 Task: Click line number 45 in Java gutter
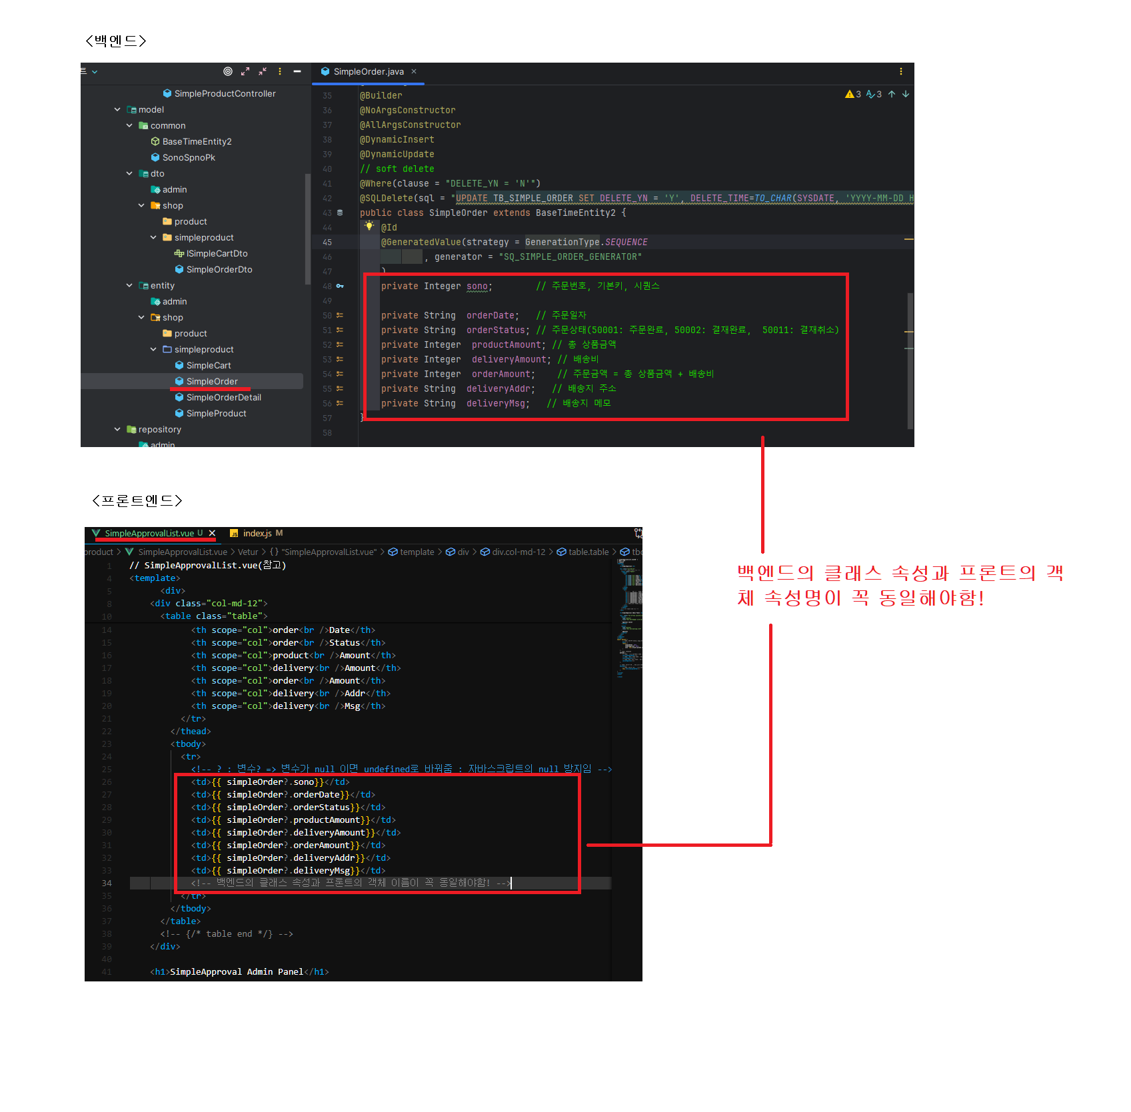click(327, 242)
